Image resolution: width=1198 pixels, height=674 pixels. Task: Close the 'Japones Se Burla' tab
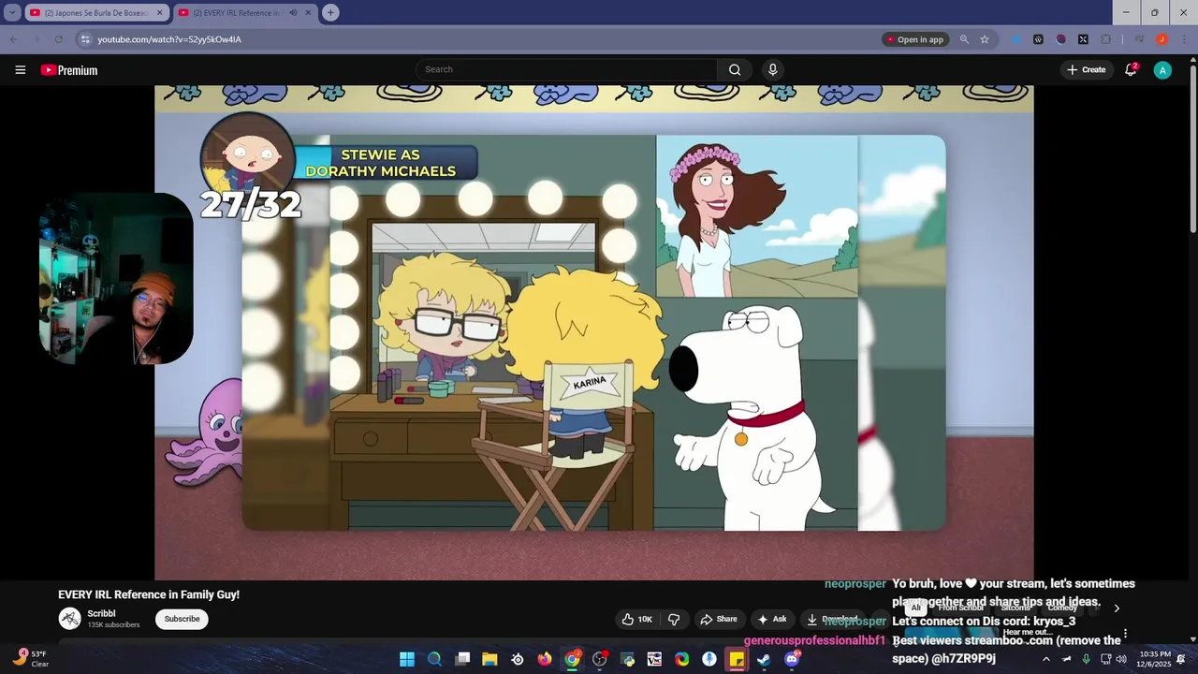pyautogui.click(x=159, y=13)
